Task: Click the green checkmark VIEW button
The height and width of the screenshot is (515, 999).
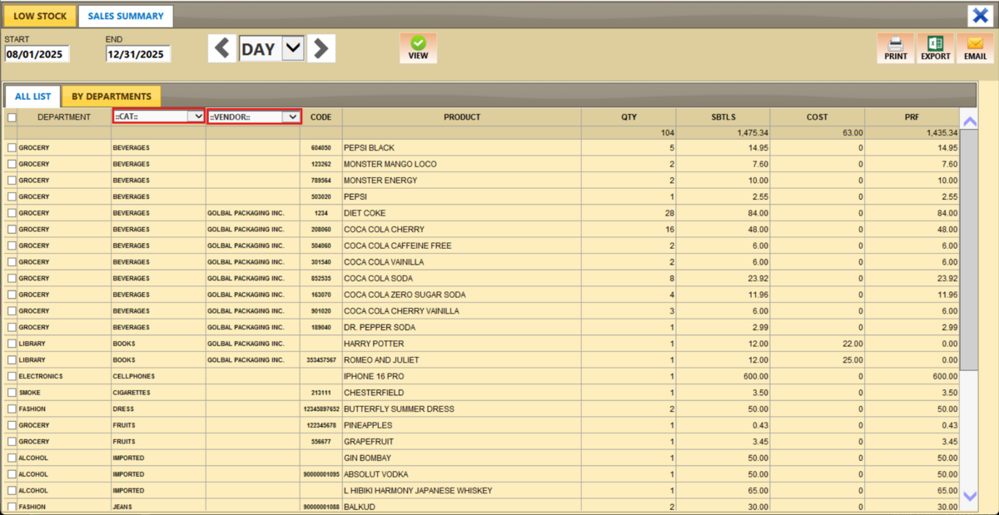Action: tap(418, 48)
